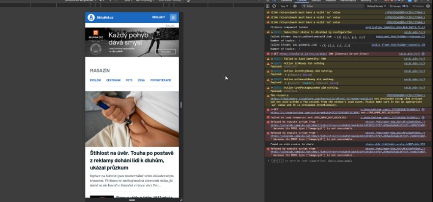Click the "Don't show again" link

coord(340,161)
